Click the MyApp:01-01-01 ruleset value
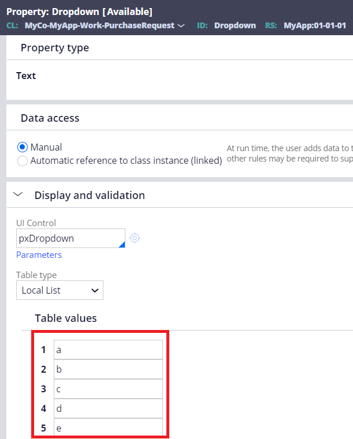 (315, 25)
